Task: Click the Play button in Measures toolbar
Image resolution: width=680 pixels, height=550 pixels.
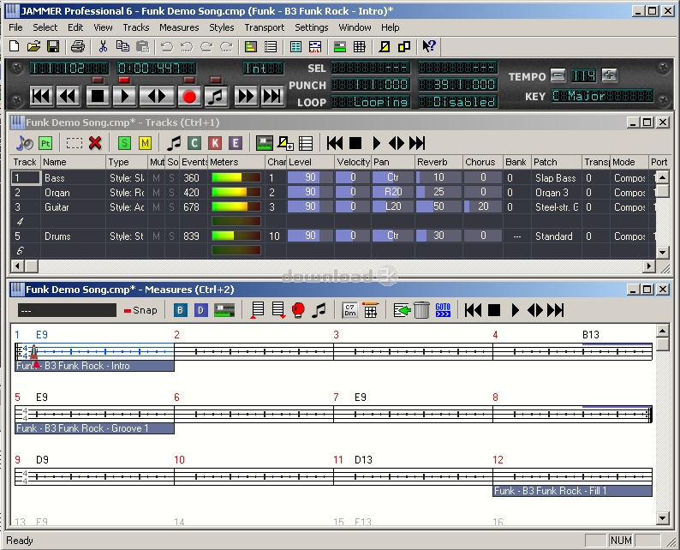Action: point(515,311)
